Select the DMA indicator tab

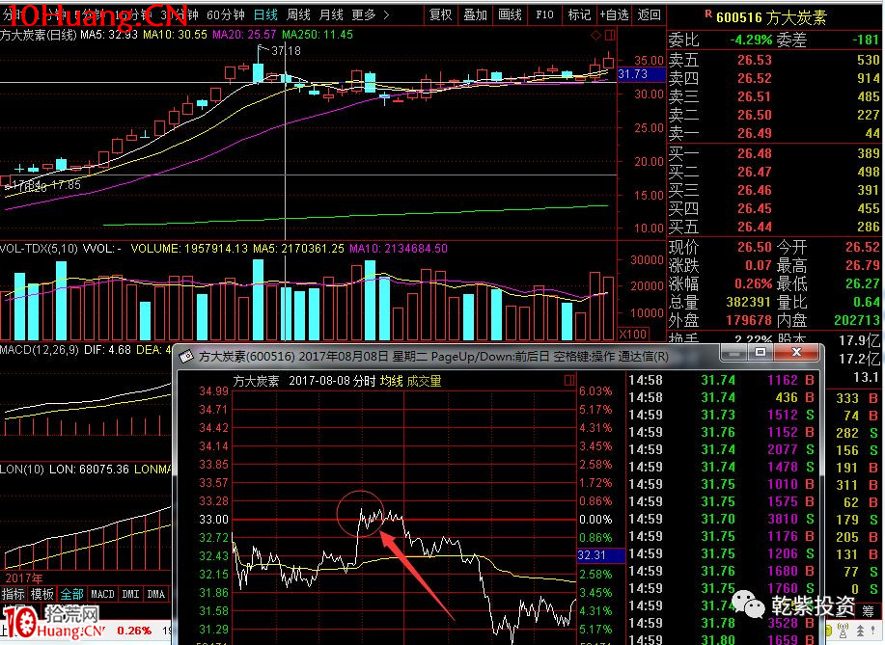pyautogui.click(x=155, y=594)
